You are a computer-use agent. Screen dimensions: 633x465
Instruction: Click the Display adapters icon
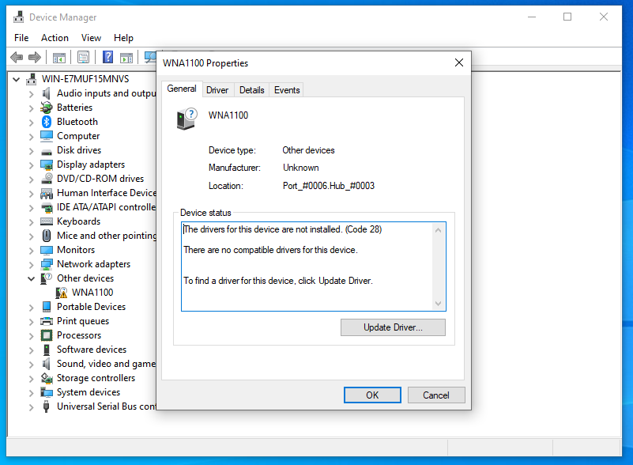[x=47, y=164]
